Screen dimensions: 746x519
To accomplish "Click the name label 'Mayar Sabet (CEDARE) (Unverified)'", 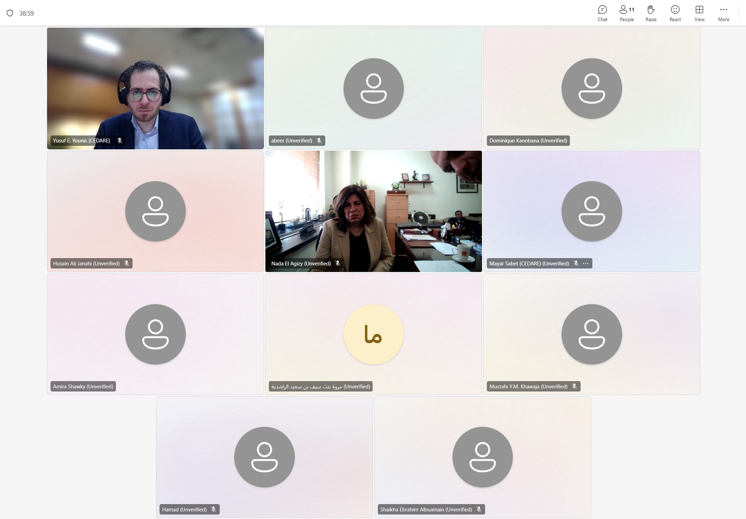I will (x=529, y=263).
